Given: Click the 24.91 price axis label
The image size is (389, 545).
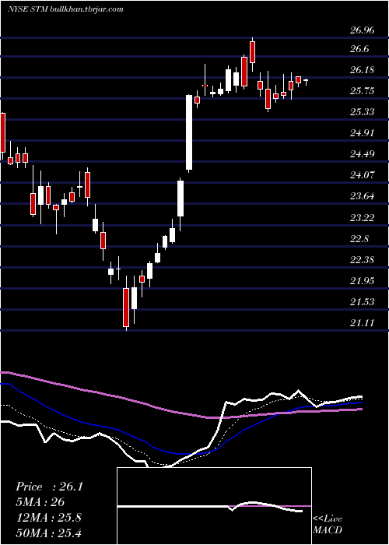Looking at the screenshot, I should pos(363,133).
